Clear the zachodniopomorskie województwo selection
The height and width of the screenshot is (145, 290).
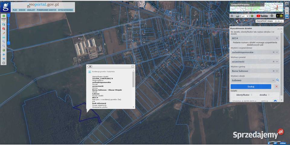click(274, 52)
